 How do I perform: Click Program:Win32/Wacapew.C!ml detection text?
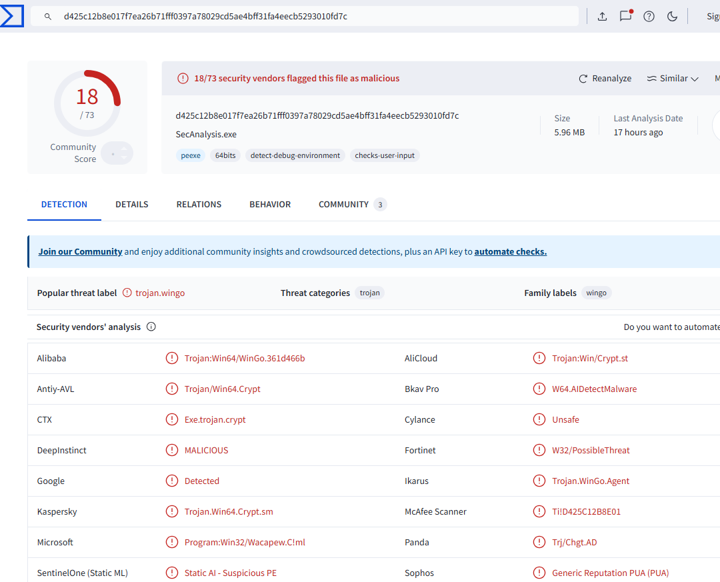click(x=245, y=543)
